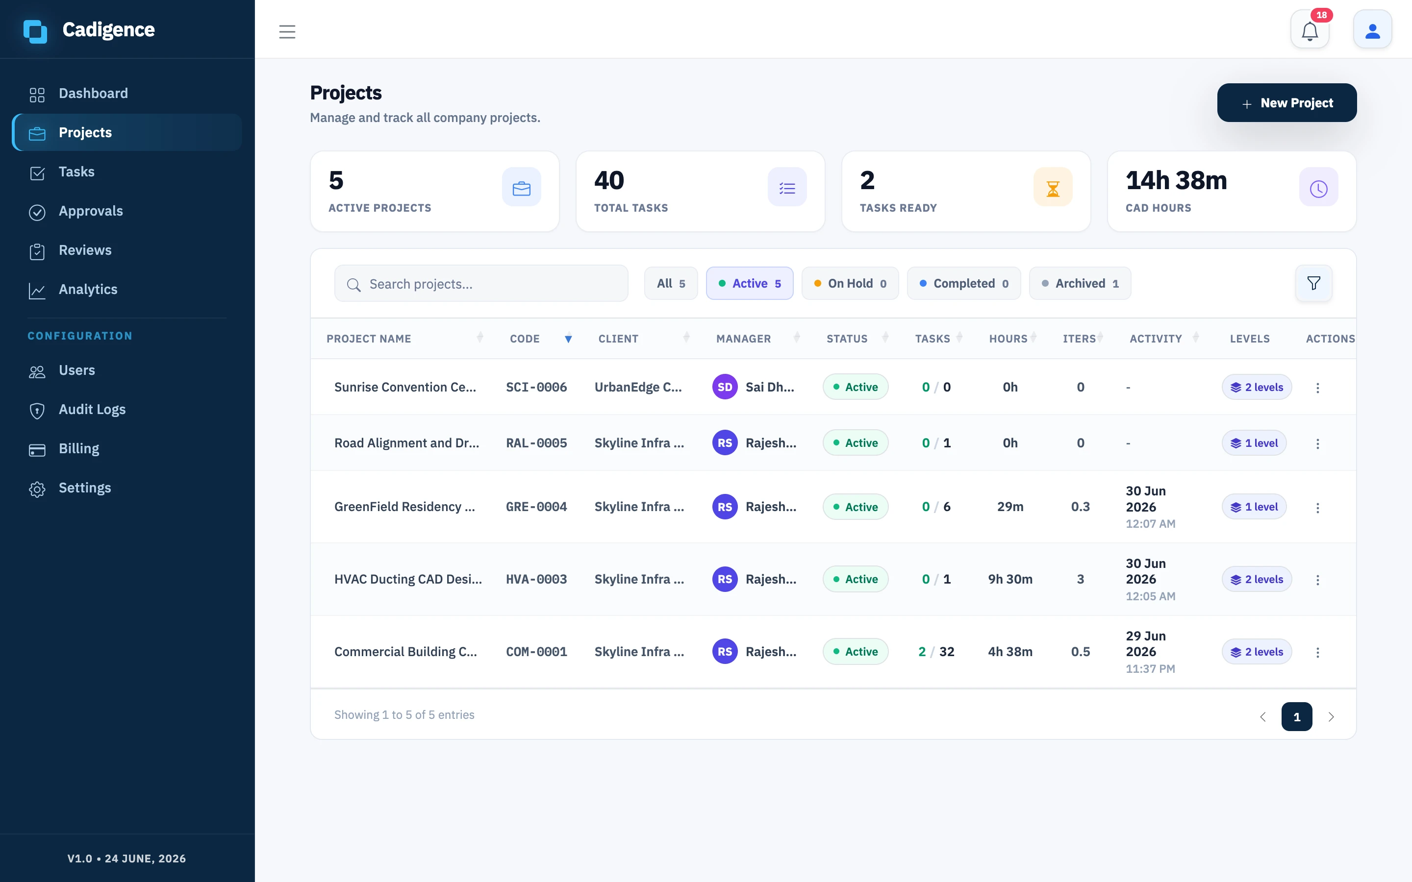Create a New Project

tap(1286, 103)
